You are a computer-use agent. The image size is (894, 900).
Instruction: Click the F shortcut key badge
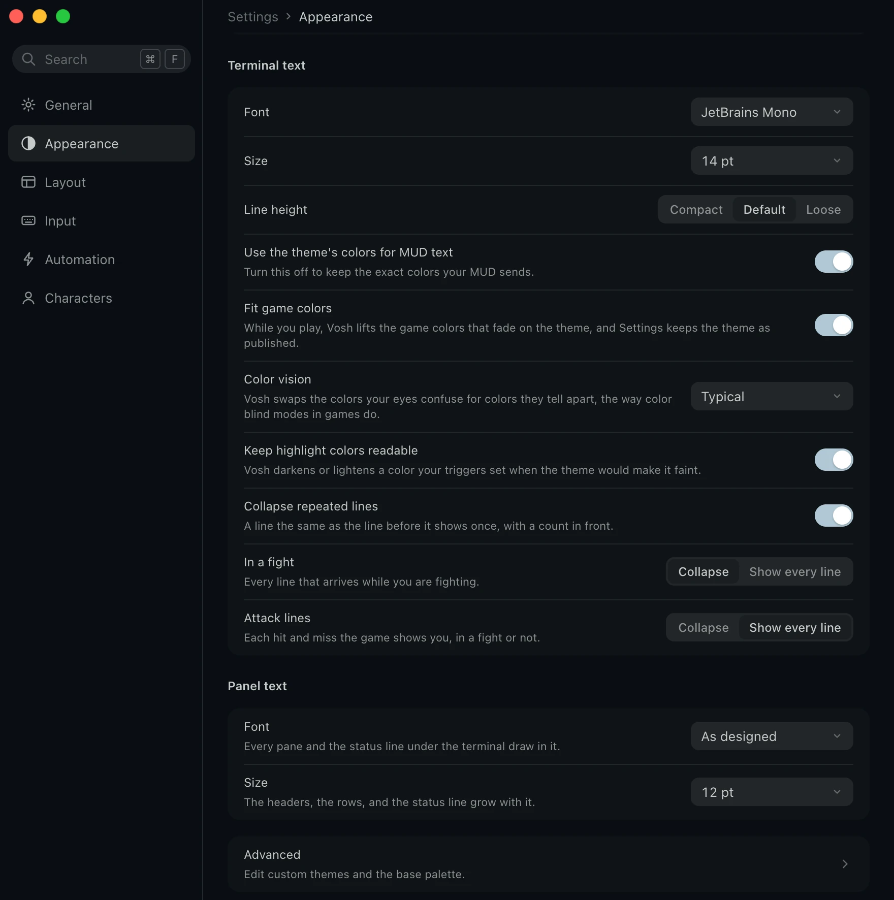point(175,59)
